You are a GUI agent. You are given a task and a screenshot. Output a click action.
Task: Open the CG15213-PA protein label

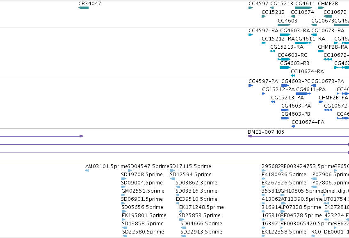[287, 98]
